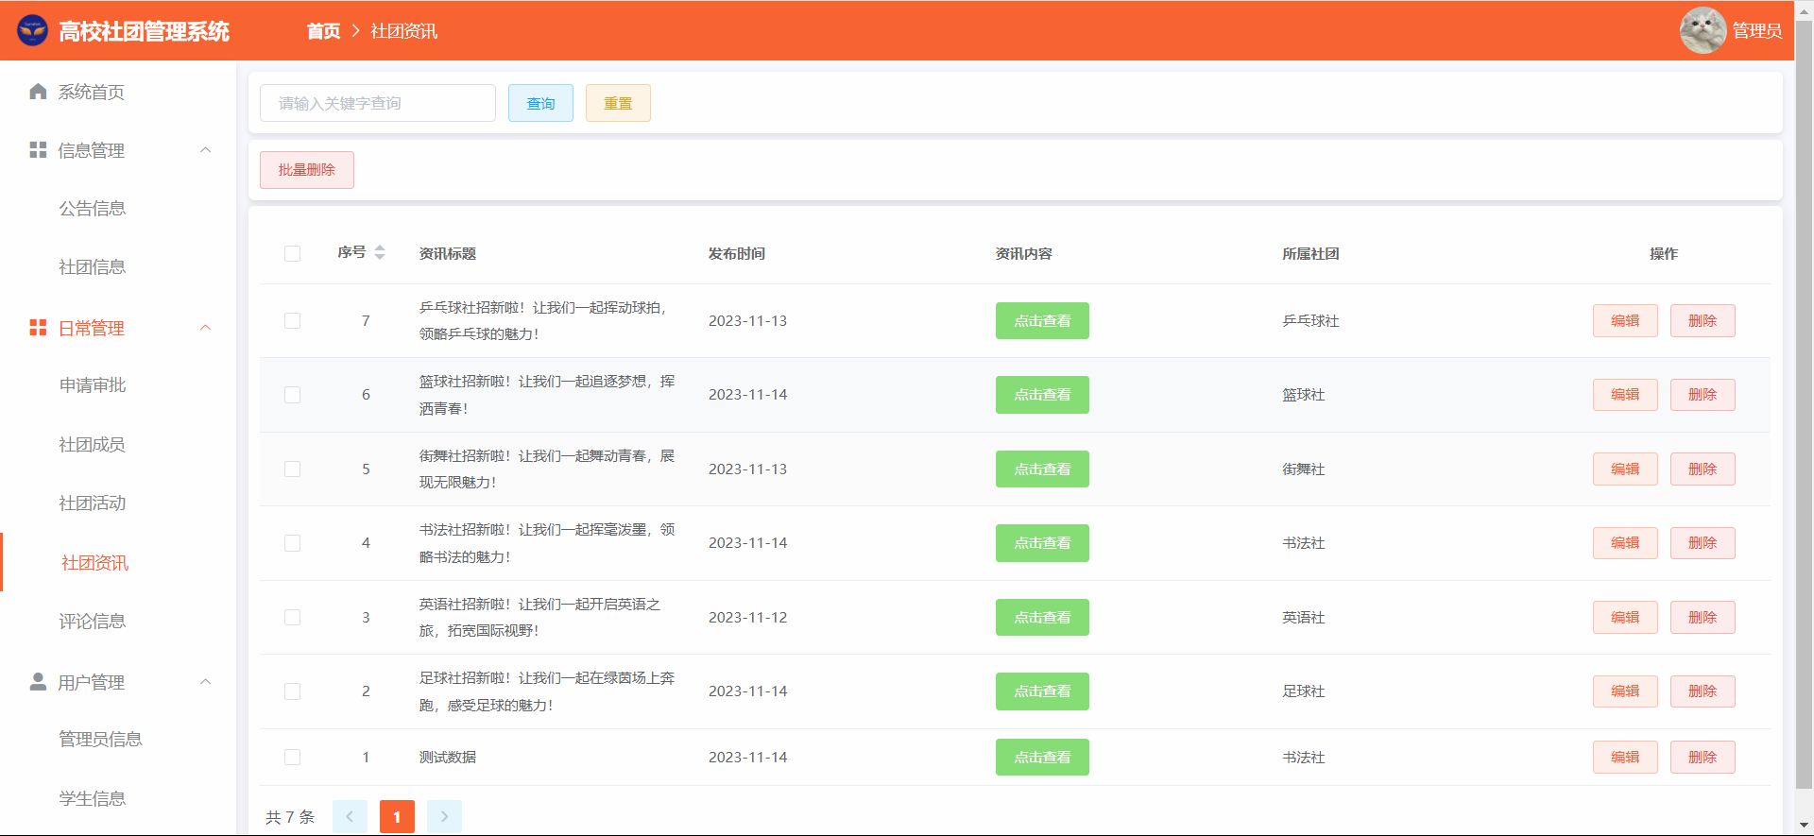
Task: Sort table by 序号 sort arrows
Action: click(380, 252)
